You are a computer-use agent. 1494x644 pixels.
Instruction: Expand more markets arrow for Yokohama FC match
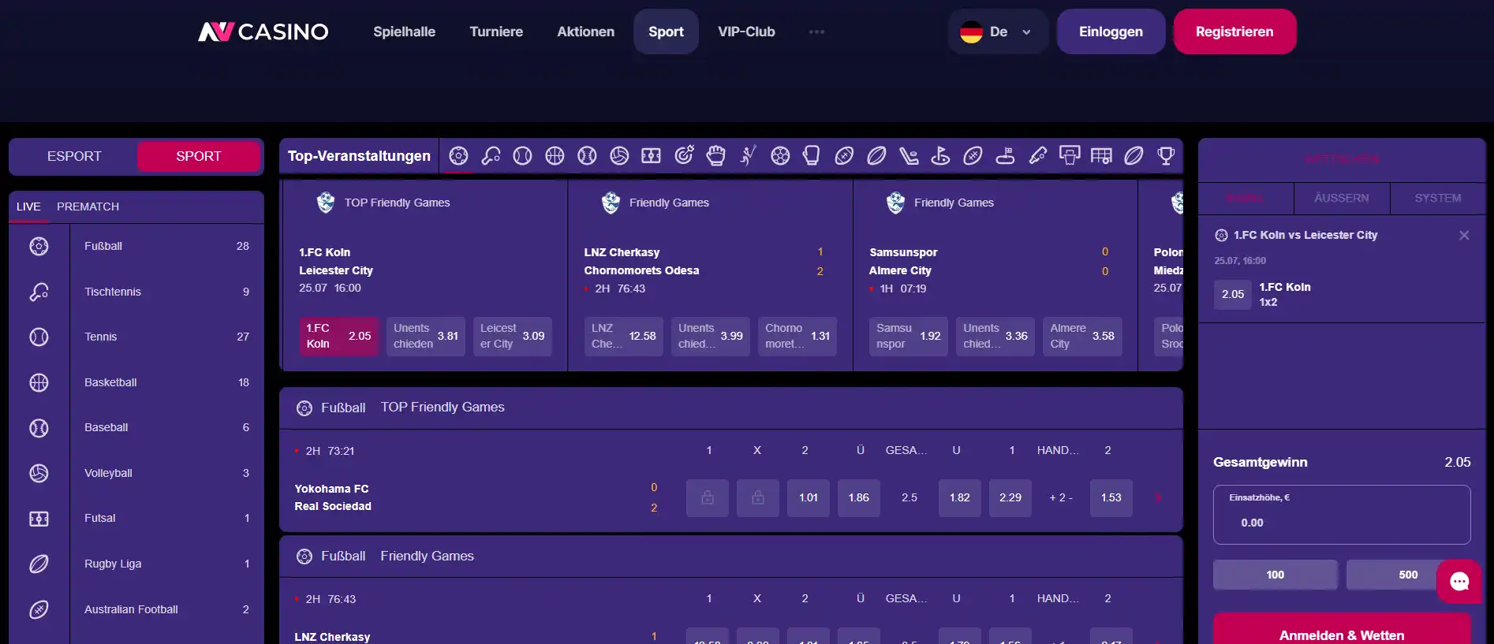pos(1159,497)
